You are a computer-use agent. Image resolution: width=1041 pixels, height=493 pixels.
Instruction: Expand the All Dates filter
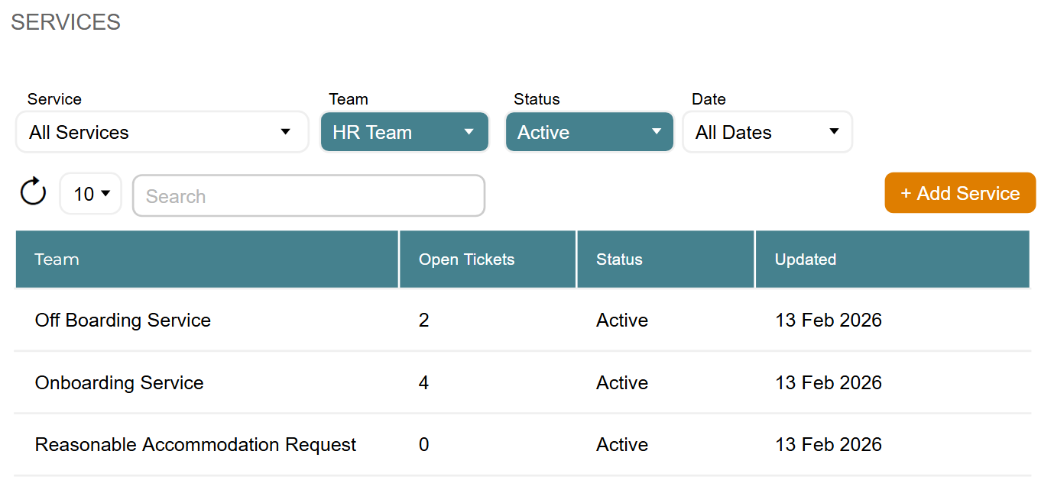tap(767, 131)
